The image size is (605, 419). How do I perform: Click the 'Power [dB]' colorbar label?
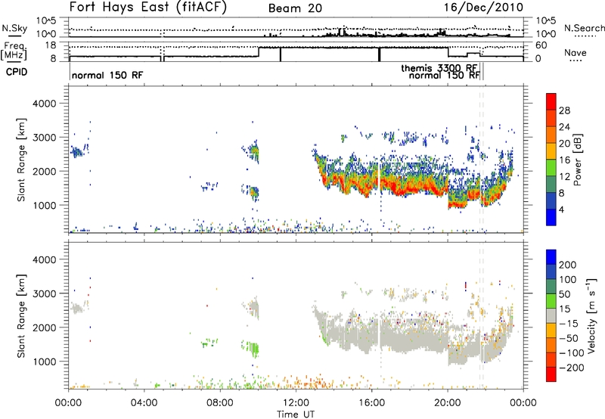pos(577,160)
